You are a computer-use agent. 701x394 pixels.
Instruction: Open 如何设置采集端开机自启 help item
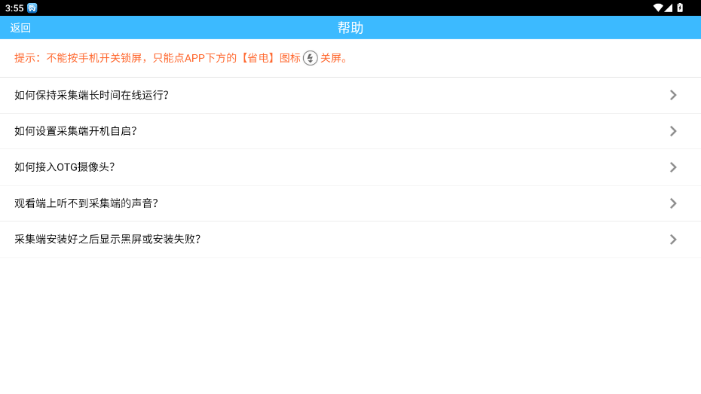click(350, 131)
